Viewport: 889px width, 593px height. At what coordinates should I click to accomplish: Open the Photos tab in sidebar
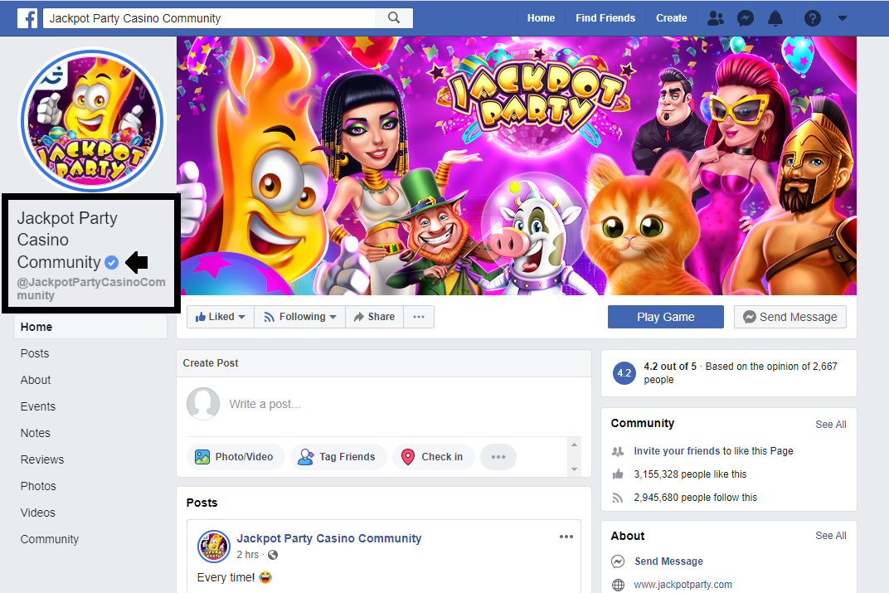(x=38, y=486)
